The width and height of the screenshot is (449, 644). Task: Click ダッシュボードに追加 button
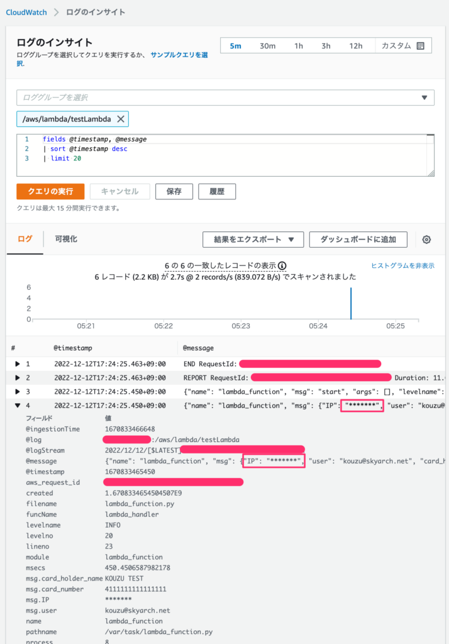click(x=358, y=240)
